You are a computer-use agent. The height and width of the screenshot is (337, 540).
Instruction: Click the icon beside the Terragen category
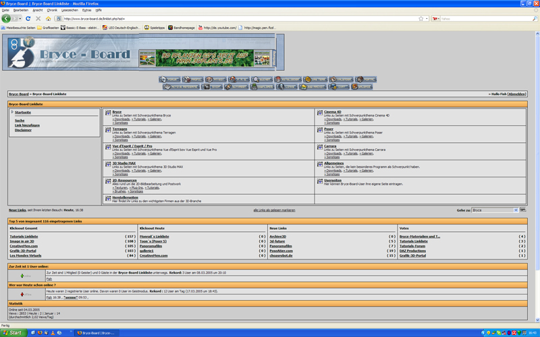(108, 130)
